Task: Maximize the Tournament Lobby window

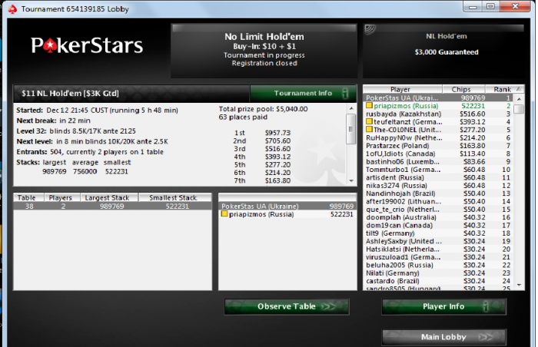Action: [490, 6]
